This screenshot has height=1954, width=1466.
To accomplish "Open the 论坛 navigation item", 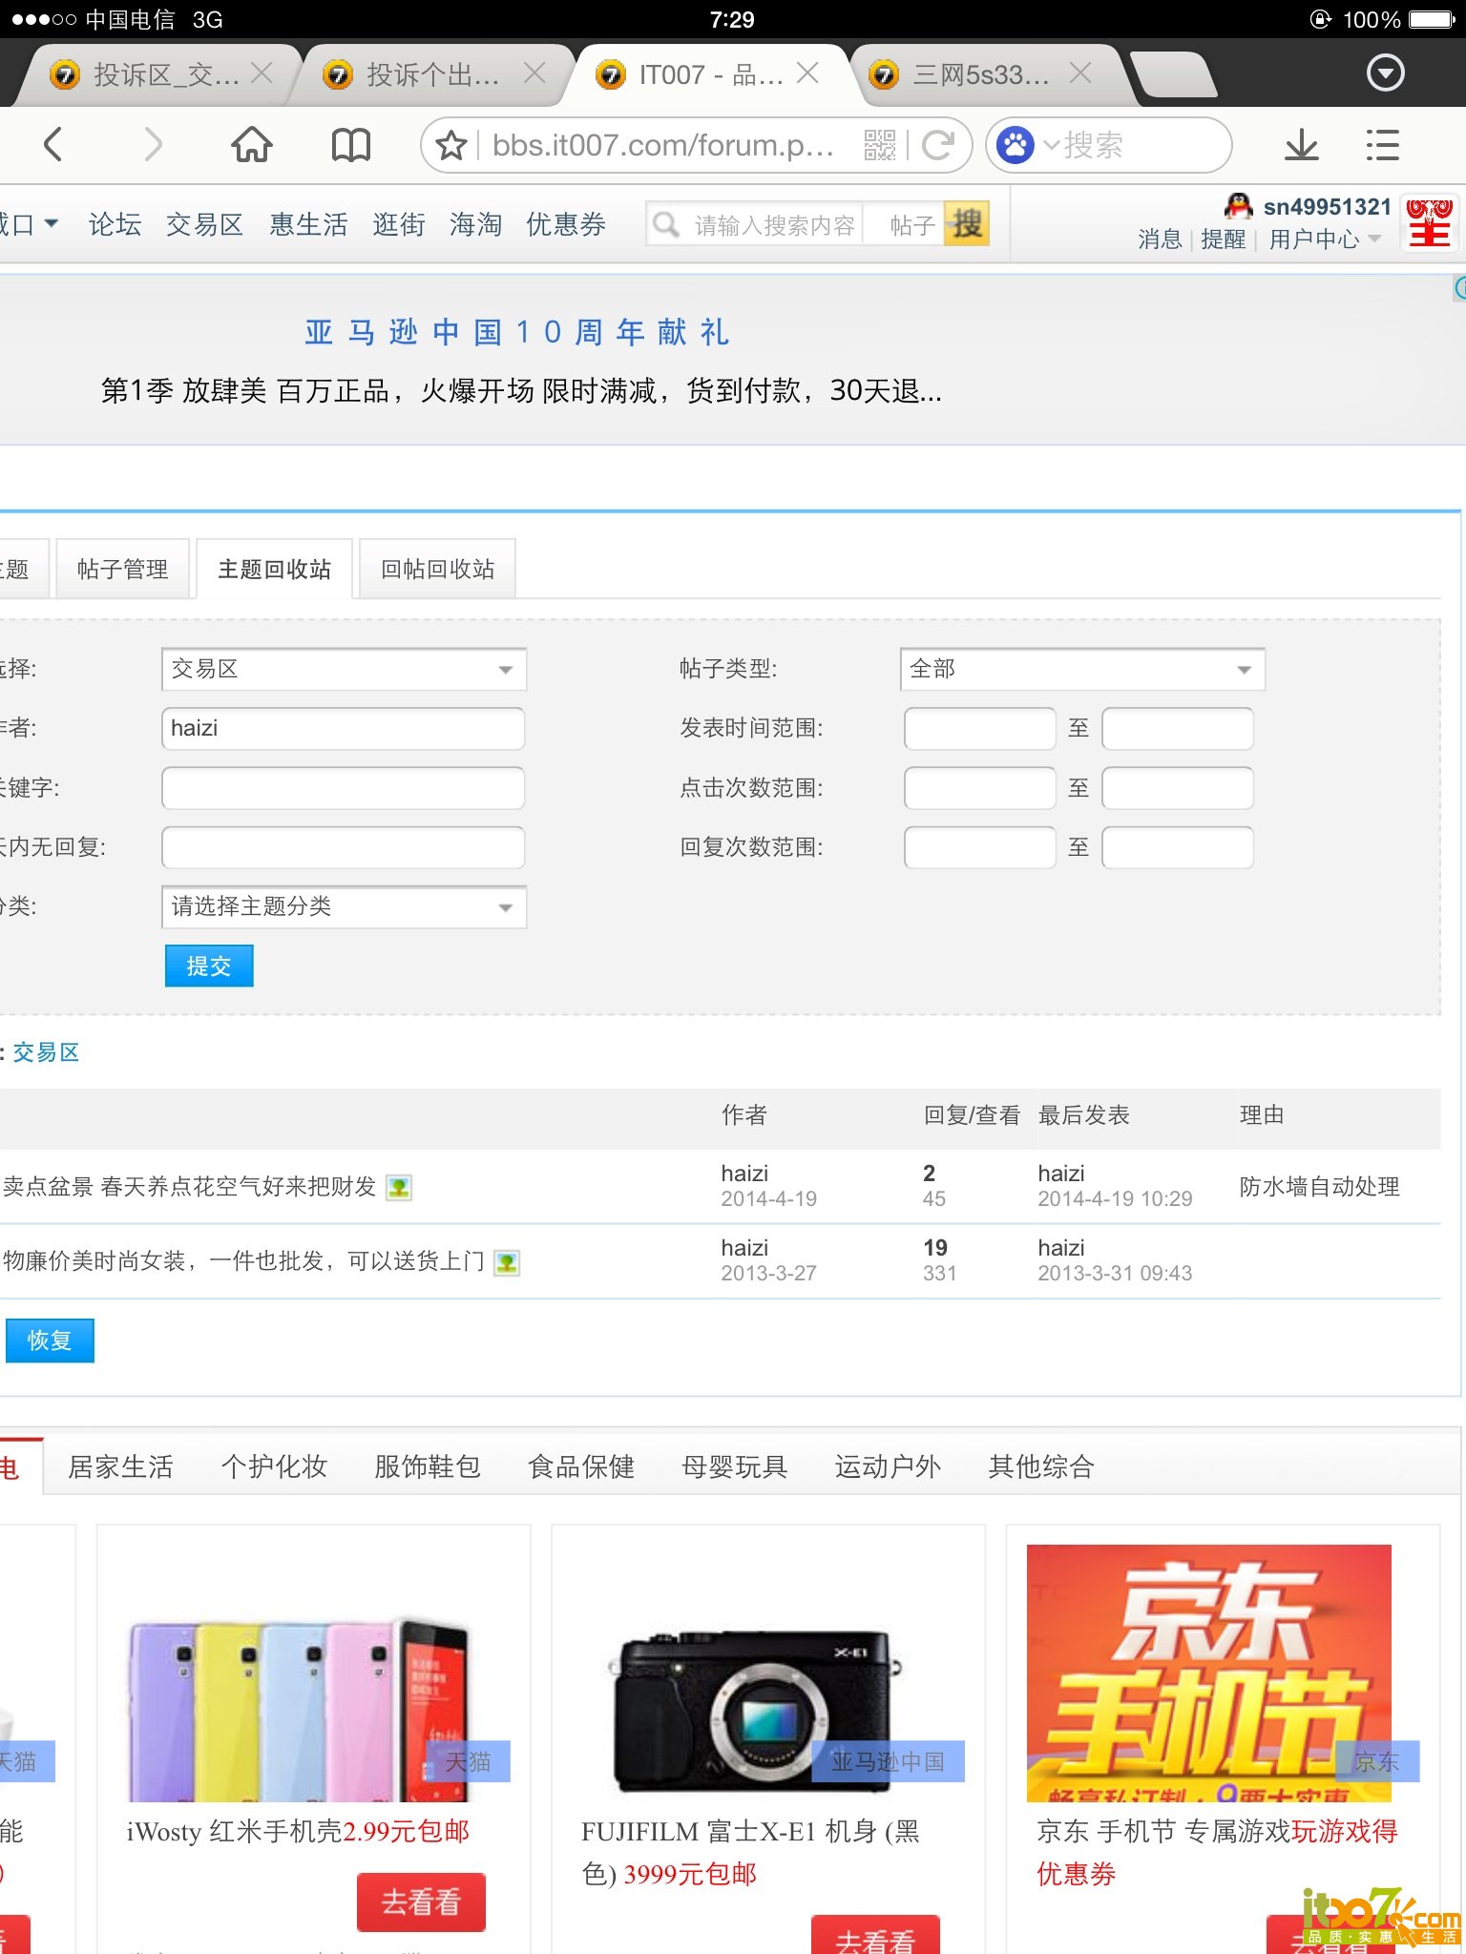I will tap(115, 224).
